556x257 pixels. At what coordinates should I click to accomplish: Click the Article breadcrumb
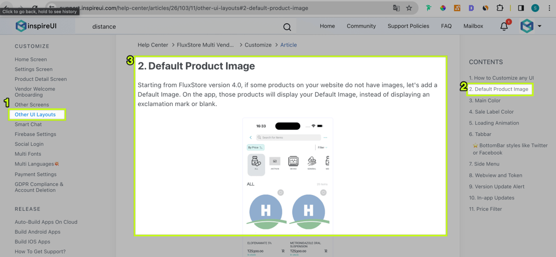click(x=289, y=45)
